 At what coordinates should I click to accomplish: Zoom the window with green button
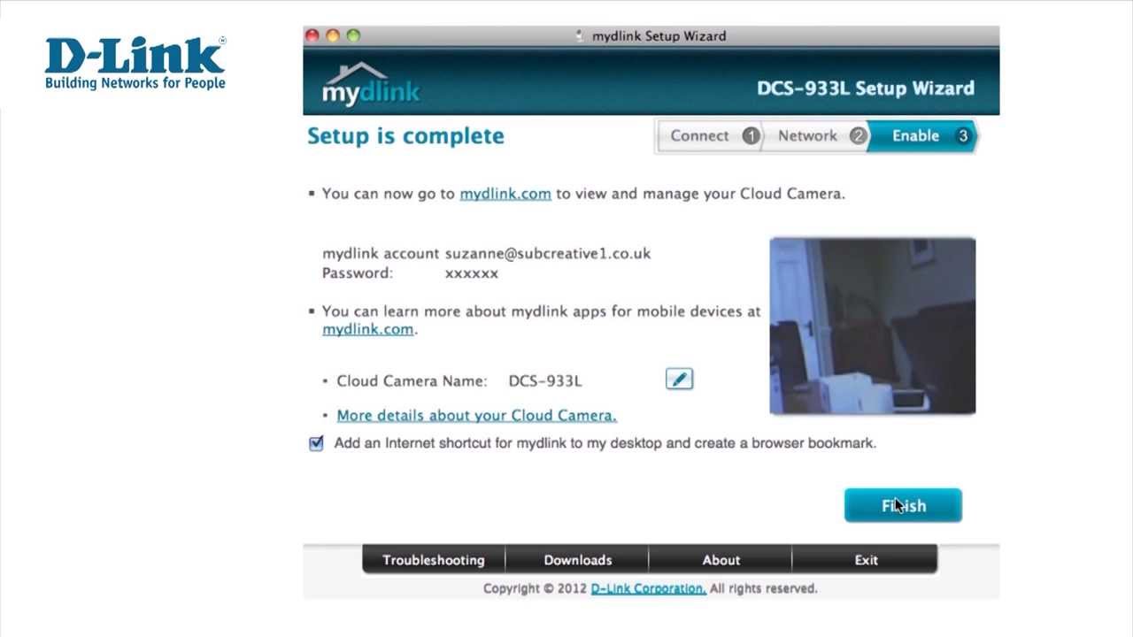(353, 35)
